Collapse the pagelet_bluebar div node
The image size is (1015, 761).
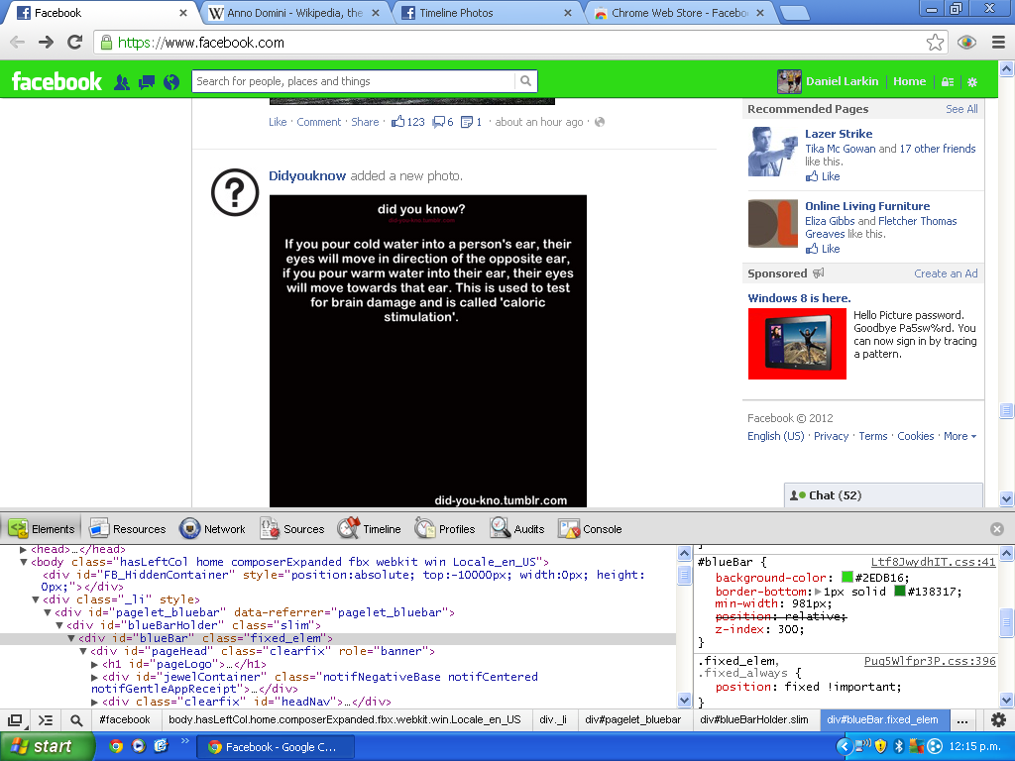coord(48,612)
